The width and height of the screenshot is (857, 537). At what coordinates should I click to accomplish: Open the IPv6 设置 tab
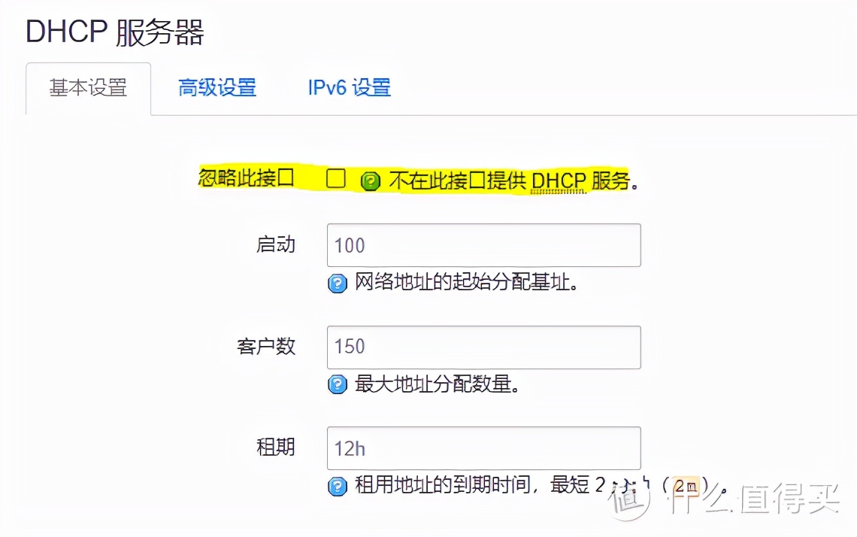coord(349,87)
